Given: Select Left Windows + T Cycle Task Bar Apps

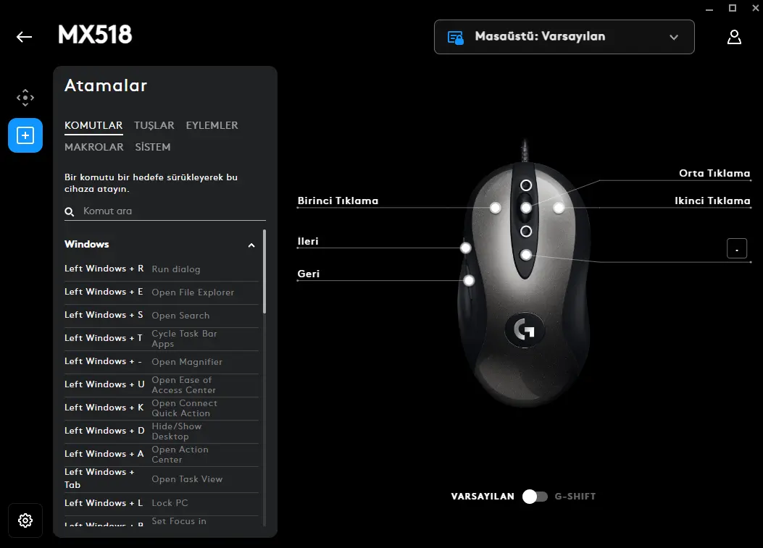Looking at the screenshot, I should point(162,338).
